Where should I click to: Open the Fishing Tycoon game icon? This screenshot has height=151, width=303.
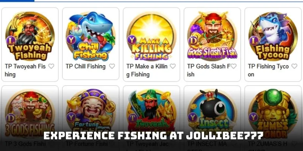[x=273, y=36]
